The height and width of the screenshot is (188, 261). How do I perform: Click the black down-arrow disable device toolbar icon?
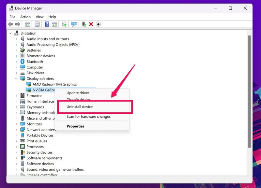click(x=98, y=24)
